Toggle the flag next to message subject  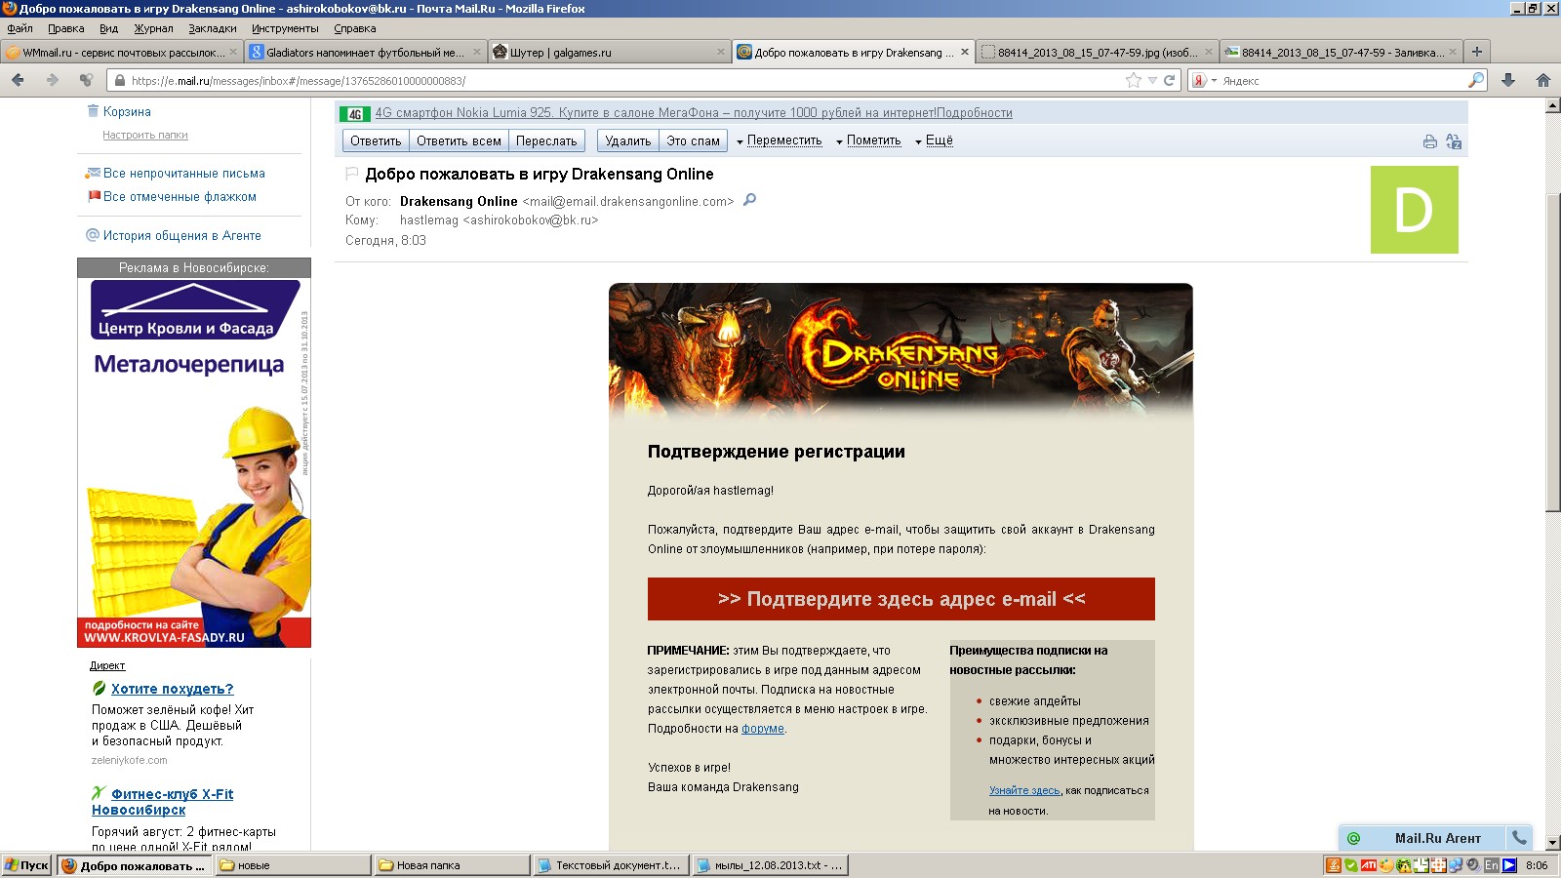(352, 174)
